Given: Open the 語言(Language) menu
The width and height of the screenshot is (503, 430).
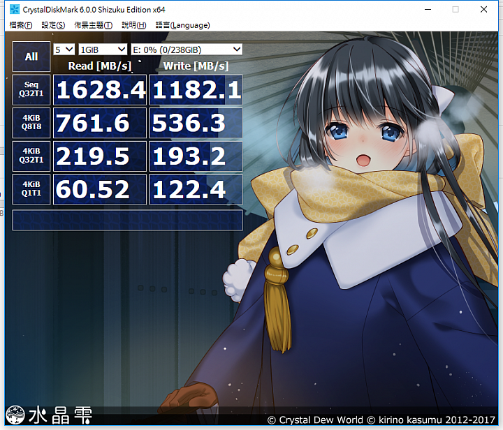Looking at the screenshot, I should [183, 25].
